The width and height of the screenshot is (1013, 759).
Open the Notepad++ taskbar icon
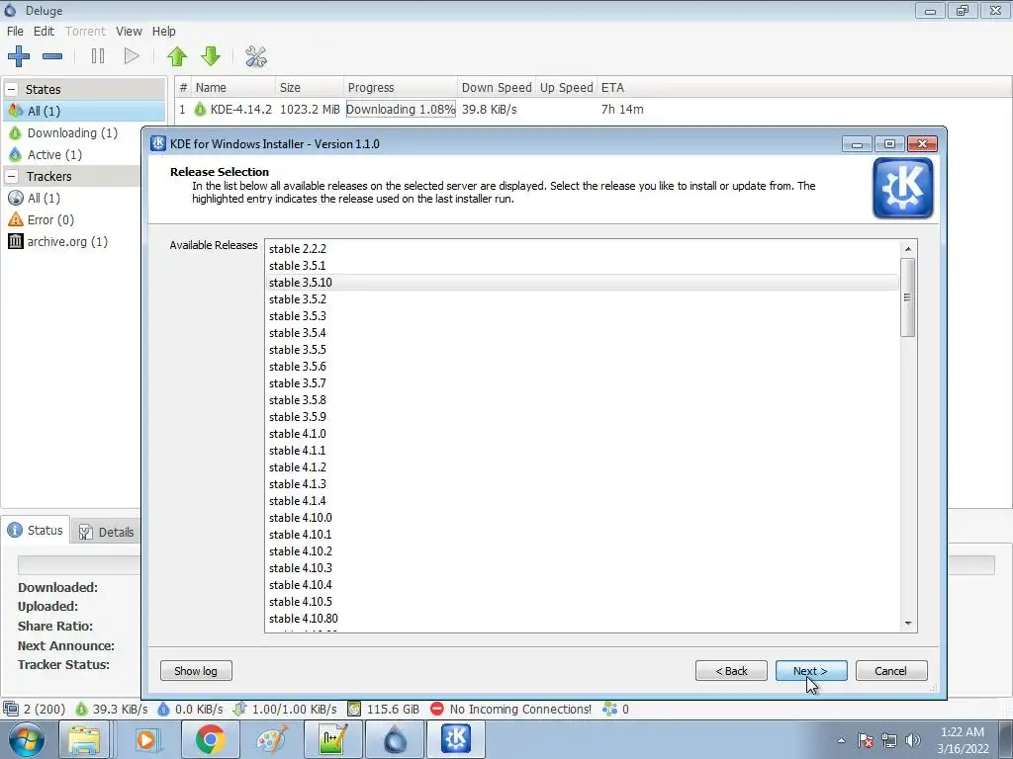pos(333,739)
